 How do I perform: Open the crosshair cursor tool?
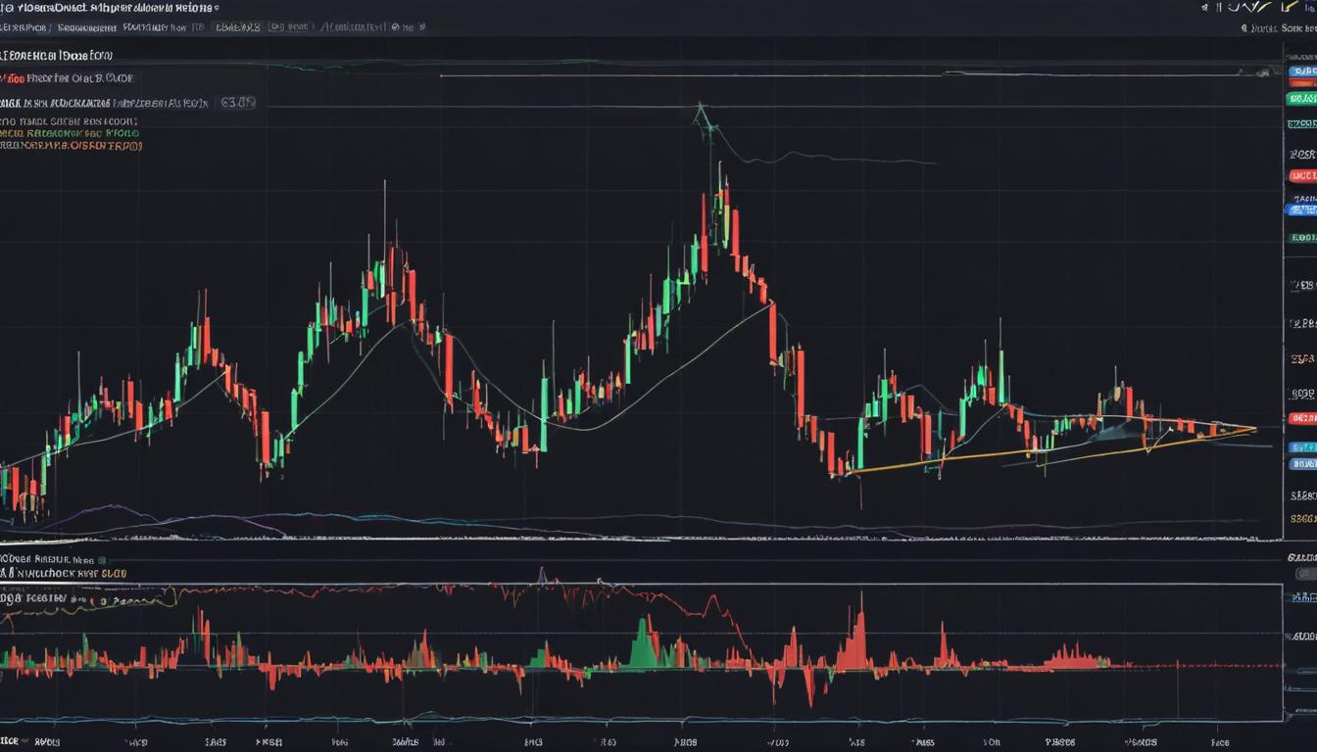tap(1207, 8)
